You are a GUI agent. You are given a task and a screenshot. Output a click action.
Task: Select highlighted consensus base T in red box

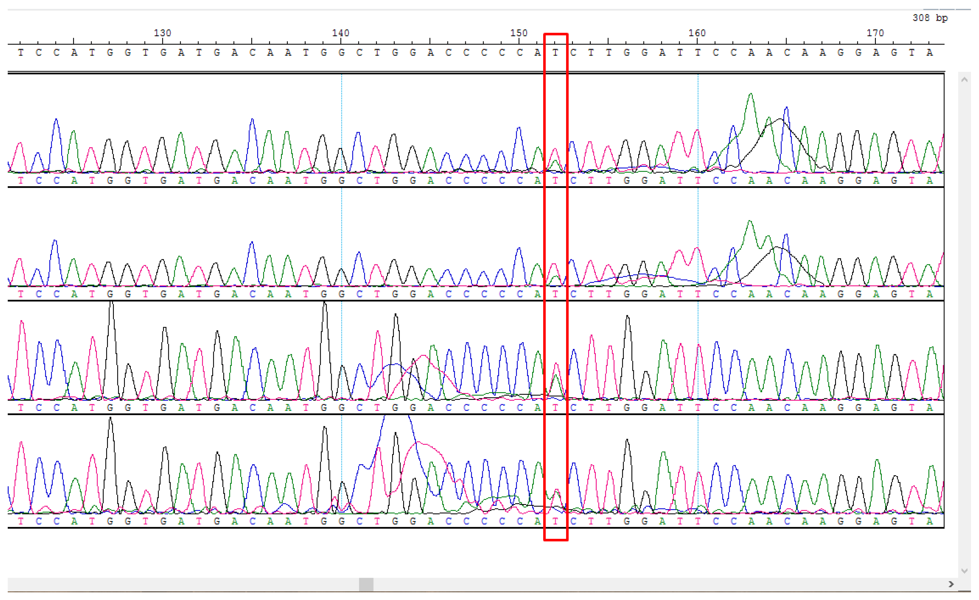(555, 53)
